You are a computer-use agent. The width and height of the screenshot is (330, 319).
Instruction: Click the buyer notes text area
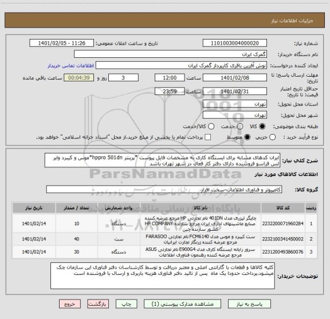(163, 275)
